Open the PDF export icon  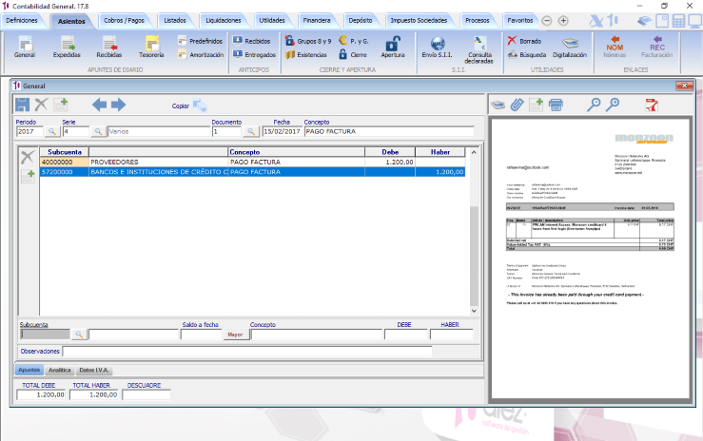[x=652, y=105]
